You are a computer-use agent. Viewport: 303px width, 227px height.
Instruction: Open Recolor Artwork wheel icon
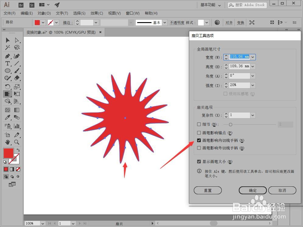click(217, 22)
